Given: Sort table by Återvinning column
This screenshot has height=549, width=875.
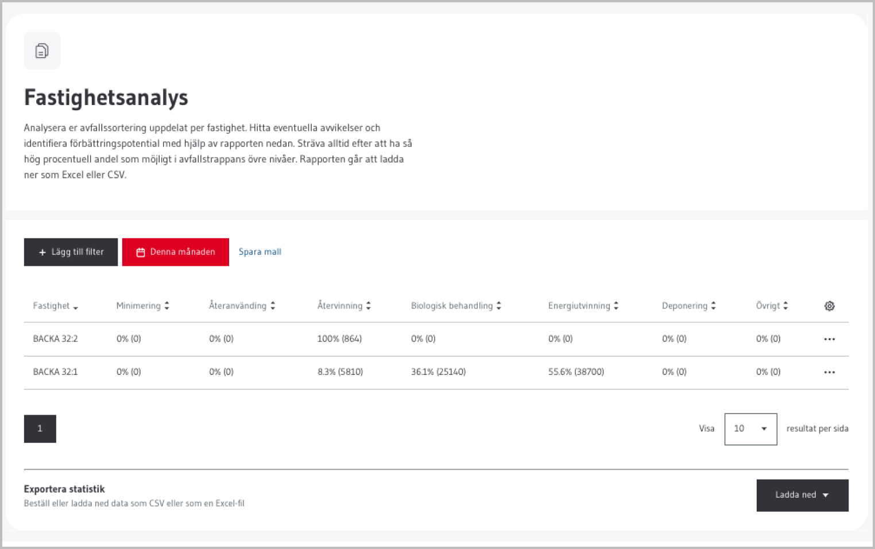Looking at the screenshot, I should coord(344,306).
